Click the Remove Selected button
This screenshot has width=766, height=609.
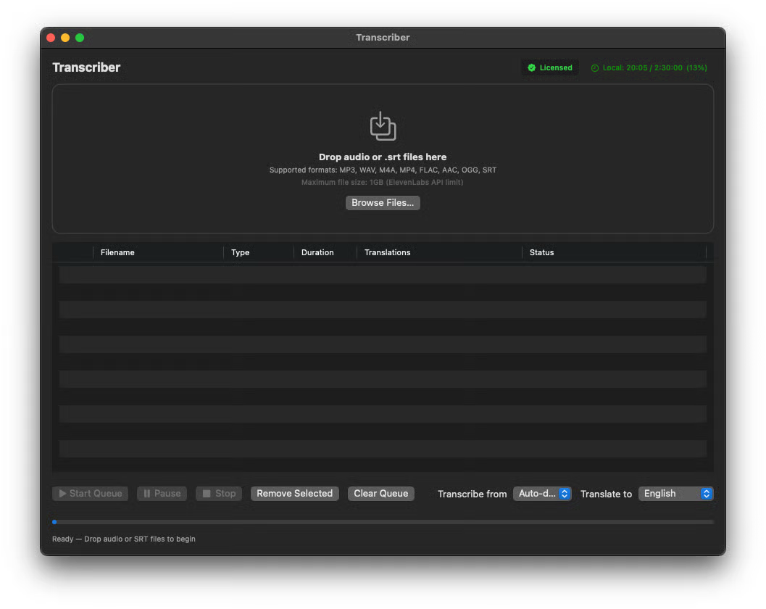click(294, 493)
